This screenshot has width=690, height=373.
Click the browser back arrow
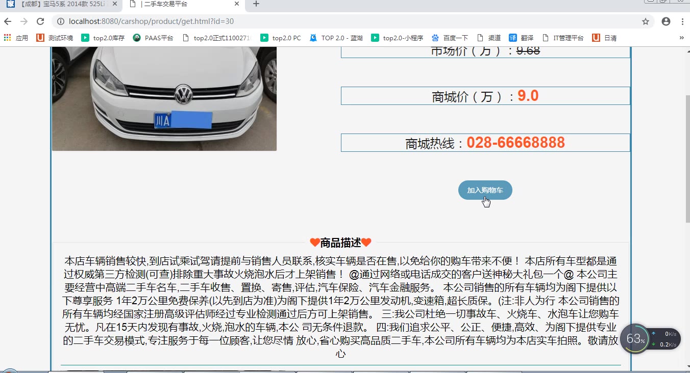pyautogui.click(x=8, y=21)
